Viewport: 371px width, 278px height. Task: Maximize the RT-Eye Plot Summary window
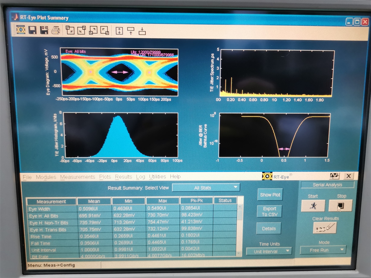click(357, 22)
